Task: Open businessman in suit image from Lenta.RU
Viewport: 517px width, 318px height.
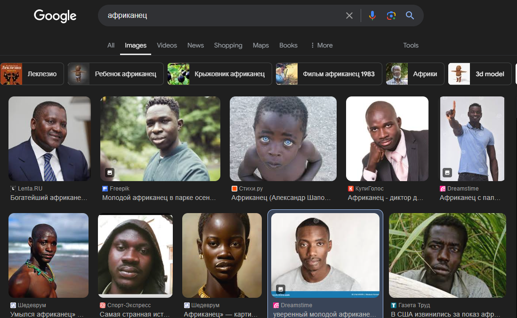Action: (x=49, y=139)
